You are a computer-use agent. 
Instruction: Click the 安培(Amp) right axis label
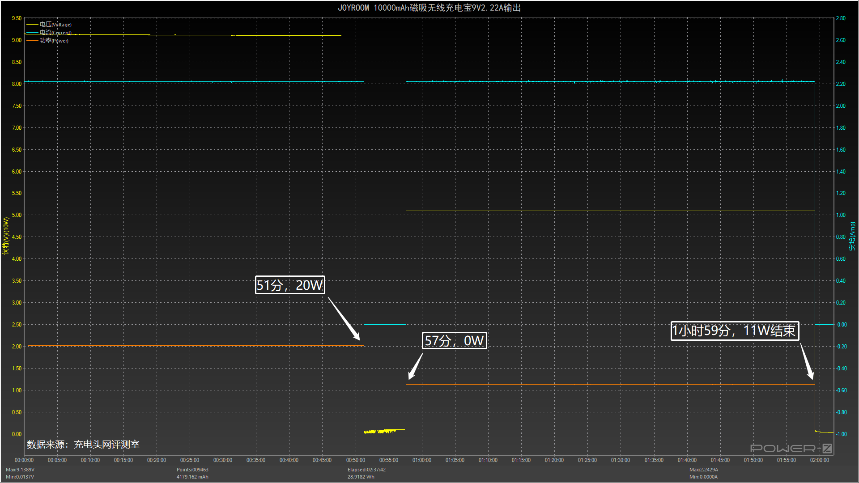(852, 236)
